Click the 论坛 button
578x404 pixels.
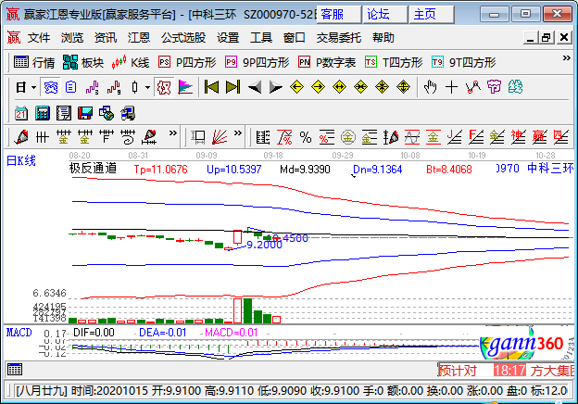[x=385, y=15]
